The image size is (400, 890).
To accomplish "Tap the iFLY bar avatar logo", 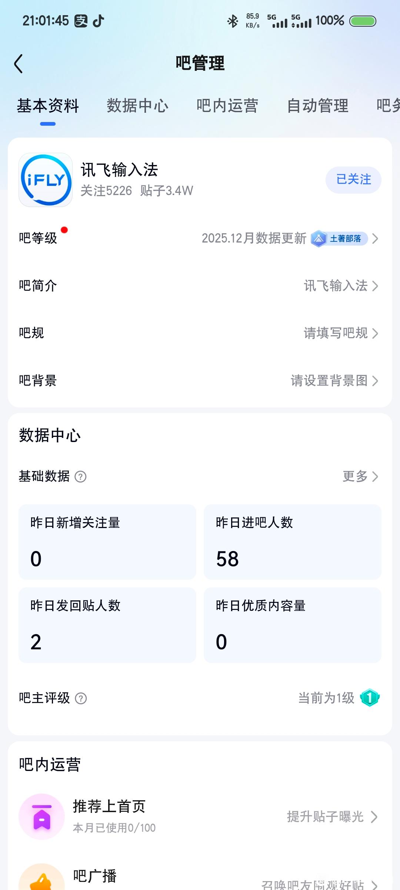I will (46, 180).
